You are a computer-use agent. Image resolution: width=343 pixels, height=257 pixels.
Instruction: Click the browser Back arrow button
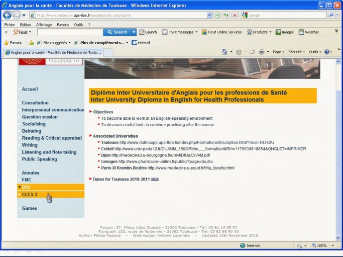coord(7,15)
